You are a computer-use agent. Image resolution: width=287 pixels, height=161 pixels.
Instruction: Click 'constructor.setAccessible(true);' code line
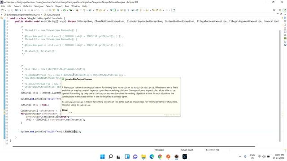click(47, 117)
